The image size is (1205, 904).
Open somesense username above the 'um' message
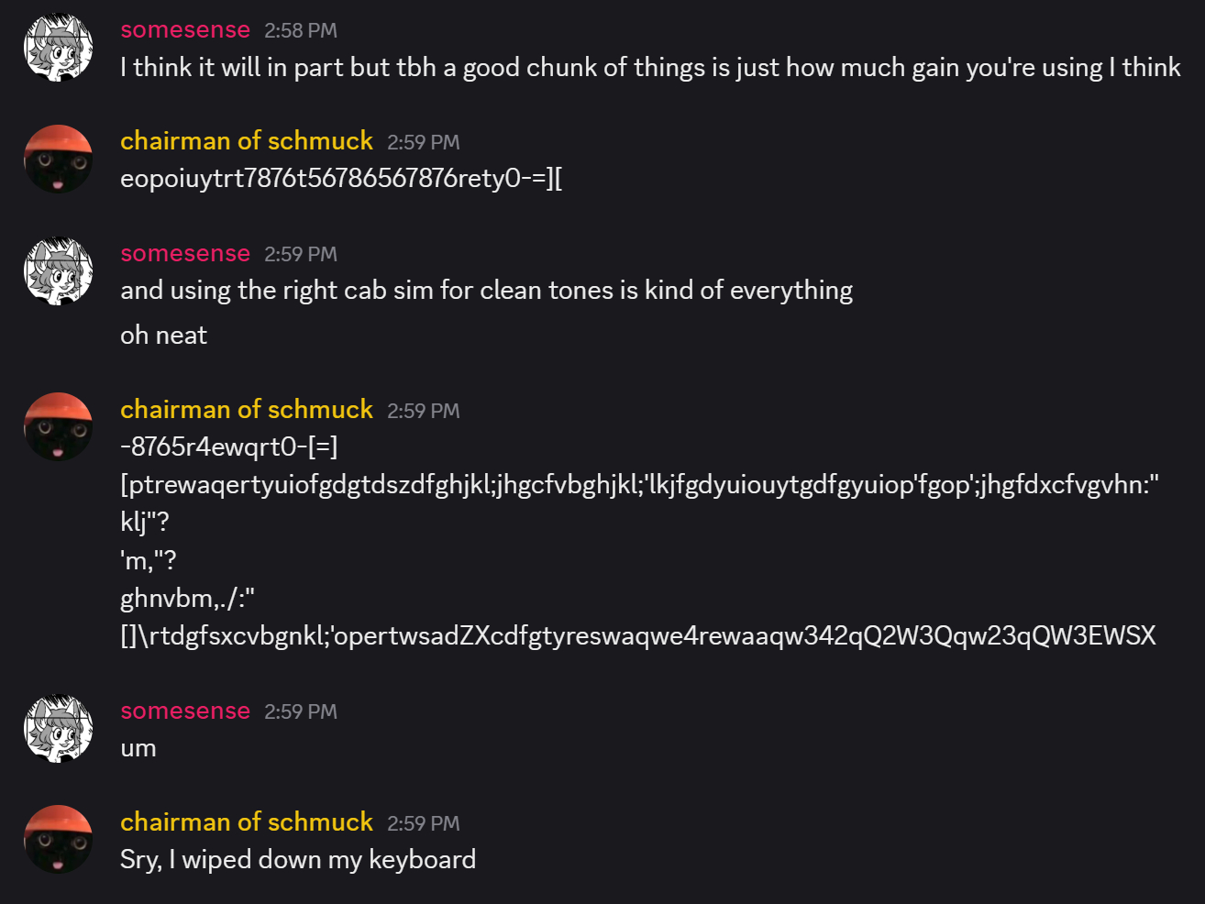point(185,711)
